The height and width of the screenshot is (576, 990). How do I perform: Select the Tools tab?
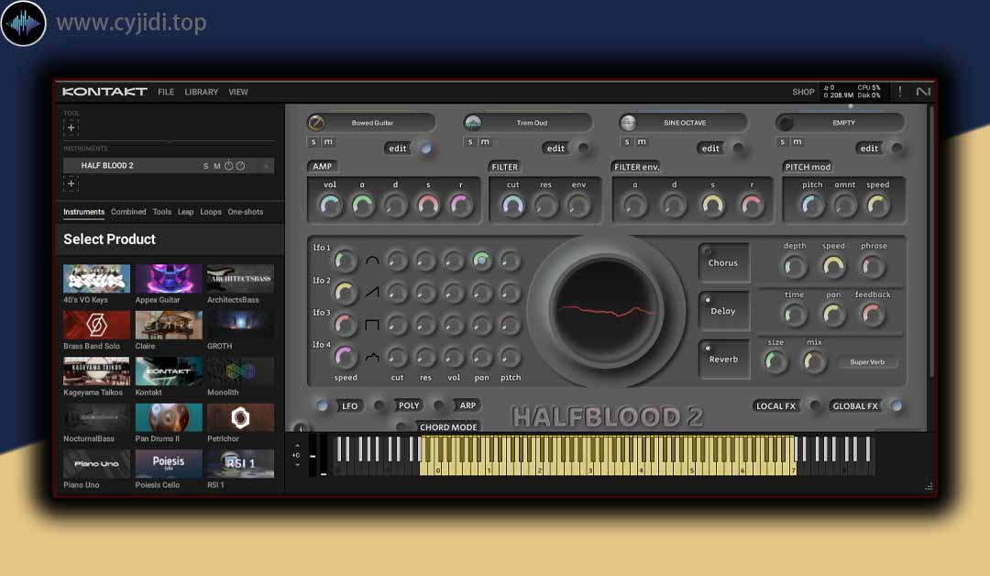(161, 212)
